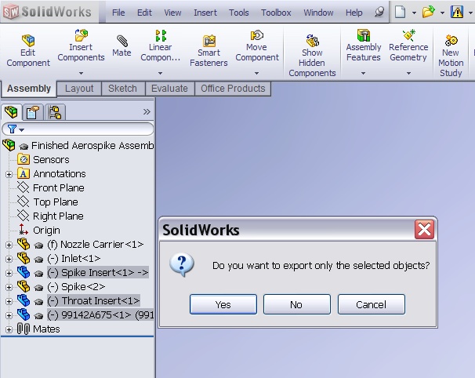Click No in export dialog

(x=296, y=304)
